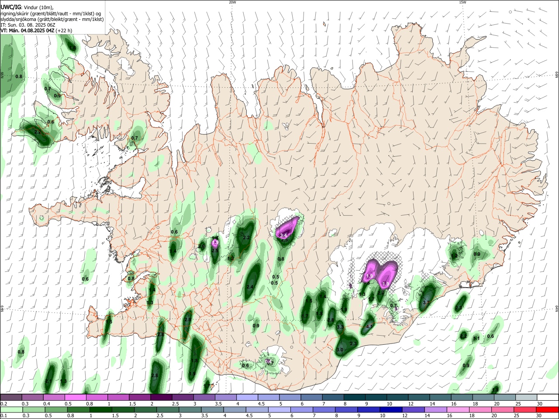Select bright pink swatch between 0.5 and 0.8
This screenshot has height=419, width=559.
click(x=75, y=398)
